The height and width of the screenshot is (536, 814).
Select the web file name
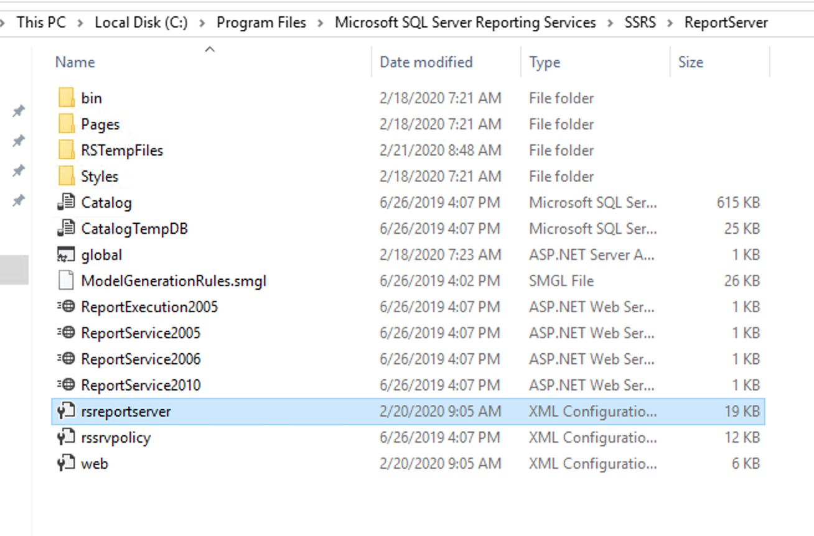tap(95, 463)
